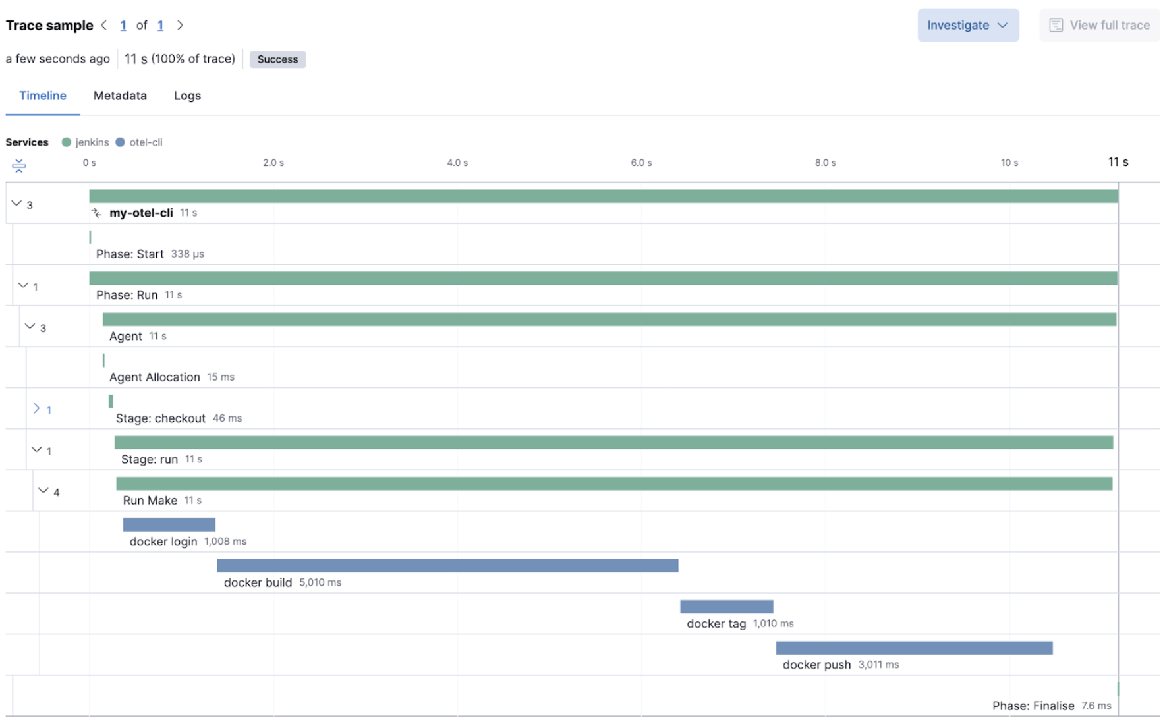The height and width of the screenshot is (722, 1165).
Task: Collapse the Run Make child spans
Action: pos(43,491)
